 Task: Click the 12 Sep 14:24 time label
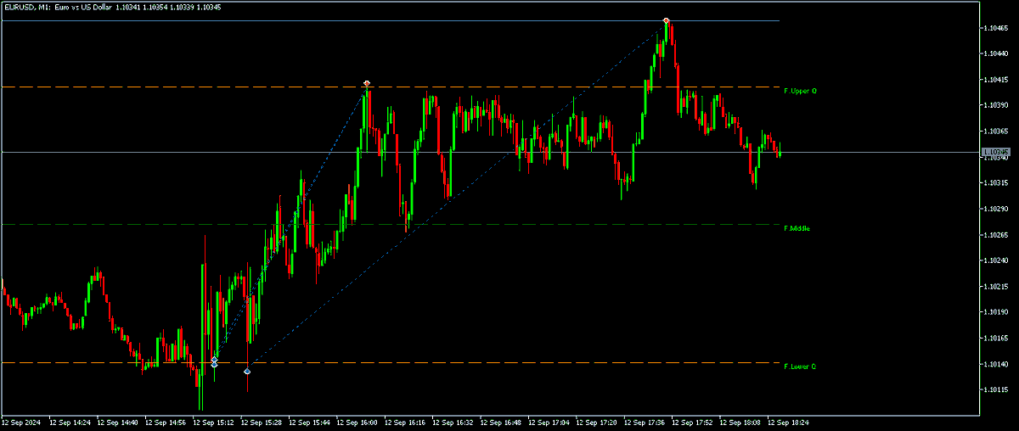[70, 422]
